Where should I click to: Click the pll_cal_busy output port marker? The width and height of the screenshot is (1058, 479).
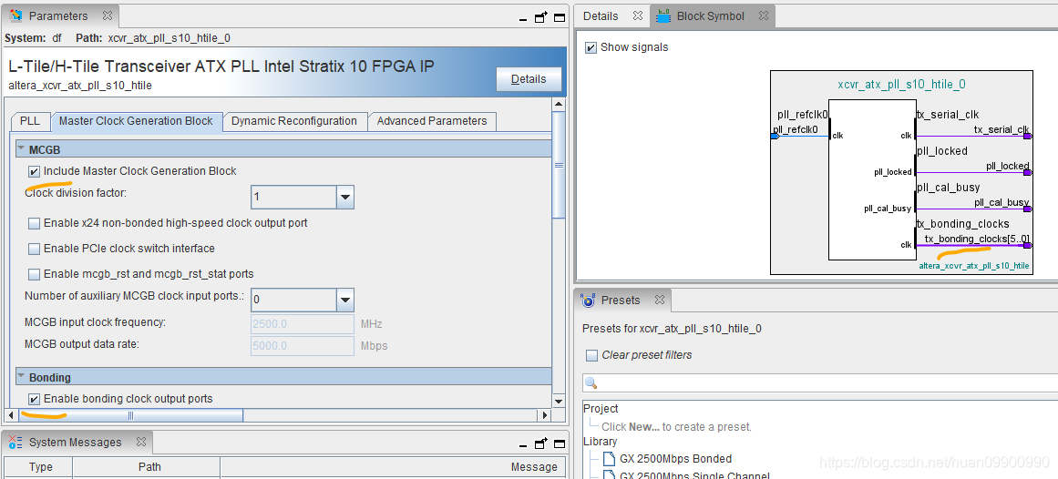(1027, 209)
